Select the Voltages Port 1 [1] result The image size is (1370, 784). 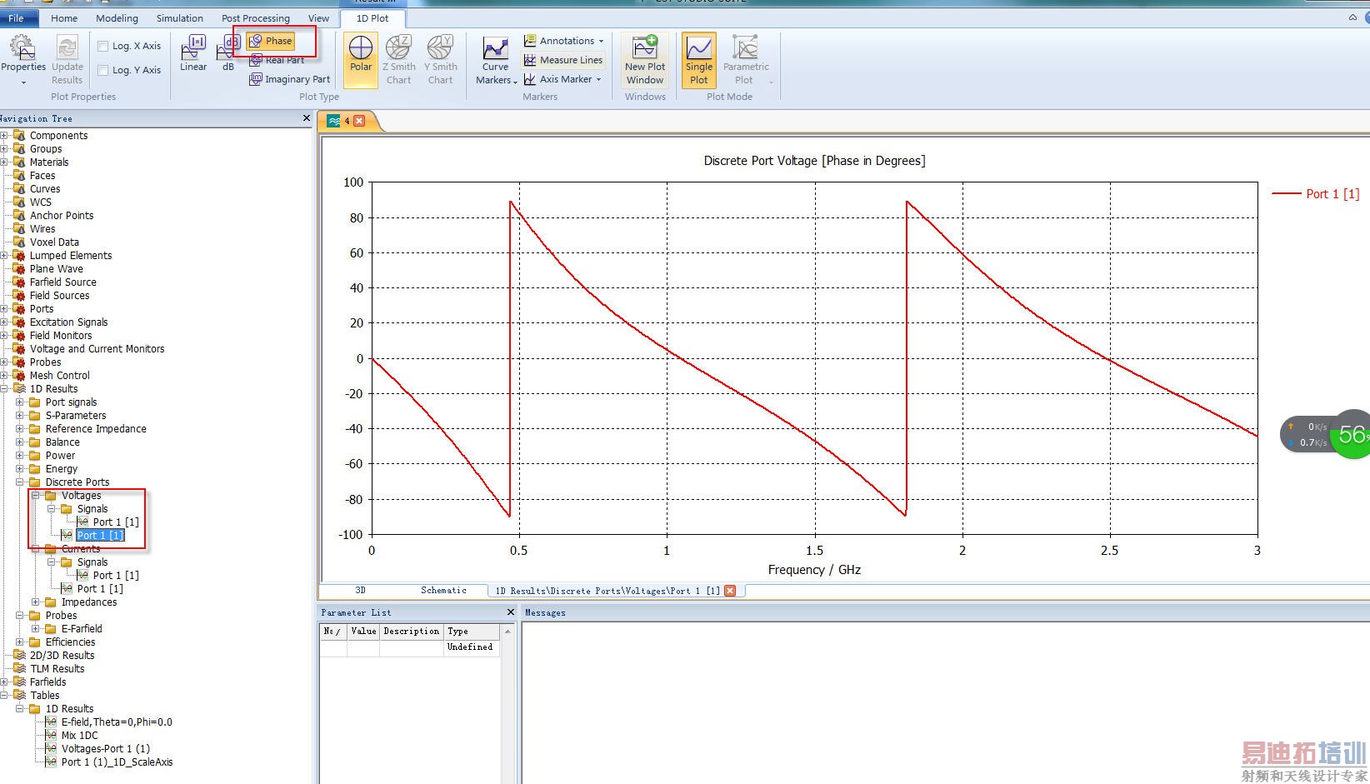coord(100,536)
